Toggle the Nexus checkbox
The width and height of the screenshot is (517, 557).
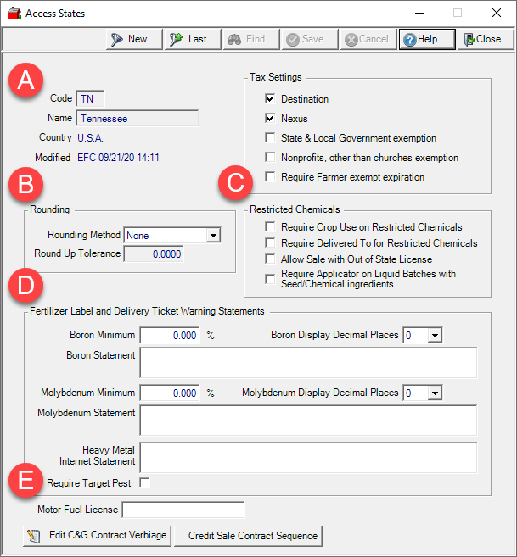pos(270,119)
